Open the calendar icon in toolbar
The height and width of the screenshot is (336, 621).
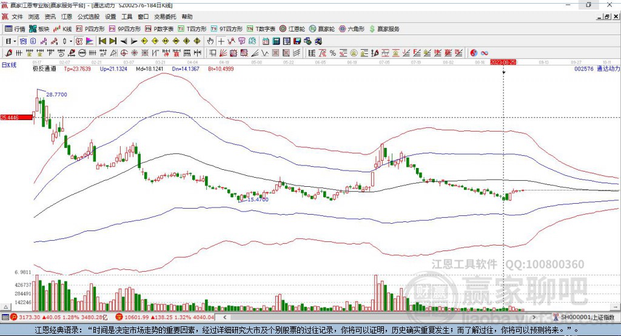coord(266,41)
